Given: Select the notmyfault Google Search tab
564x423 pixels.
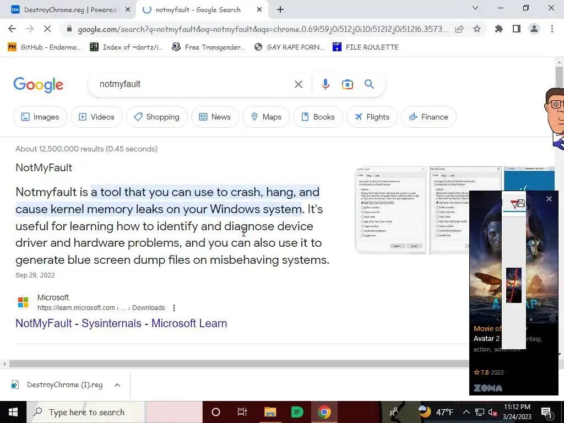Looking at the screenshot, I should (x=198, y=10).
